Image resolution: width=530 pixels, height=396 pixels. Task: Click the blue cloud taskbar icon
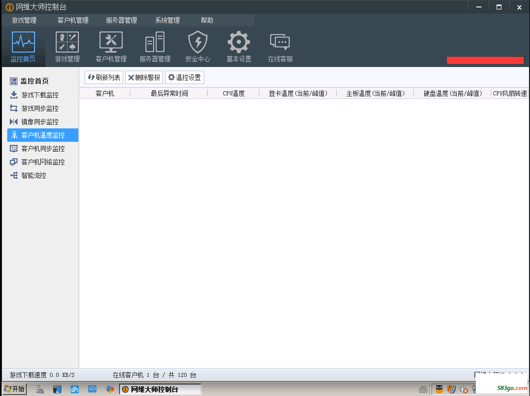[x=92, y=389]
